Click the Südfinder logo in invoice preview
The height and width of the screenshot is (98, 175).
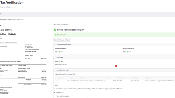12,34
